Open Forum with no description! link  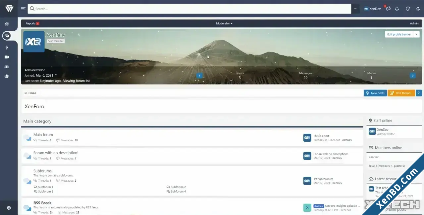56,153
